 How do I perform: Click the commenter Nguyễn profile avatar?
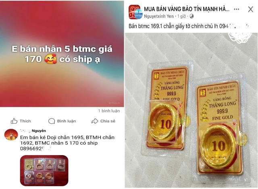(x=11, y=134)
